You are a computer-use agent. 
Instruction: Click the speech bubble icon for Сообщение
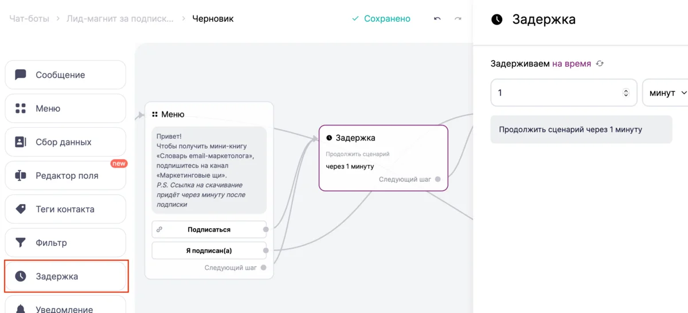click(x=21, y=75)
